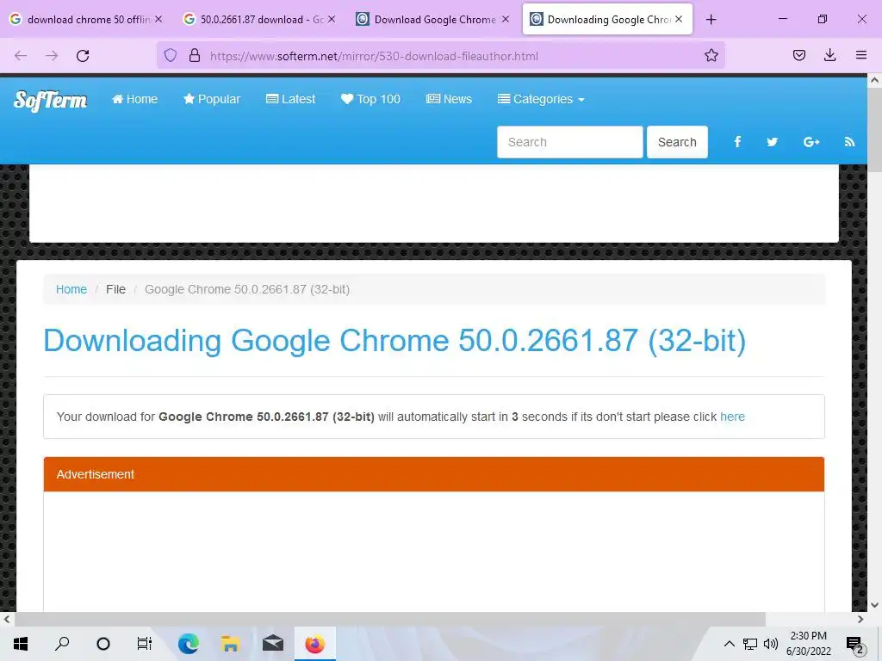Open the RSS feed icon
882x661 pixels.
click(849, 142)
